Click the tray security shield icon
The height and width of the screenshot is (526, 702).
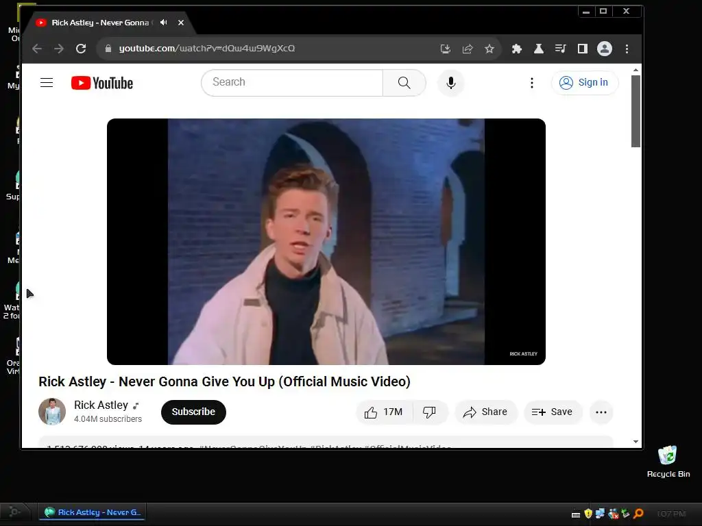[588, 514]
